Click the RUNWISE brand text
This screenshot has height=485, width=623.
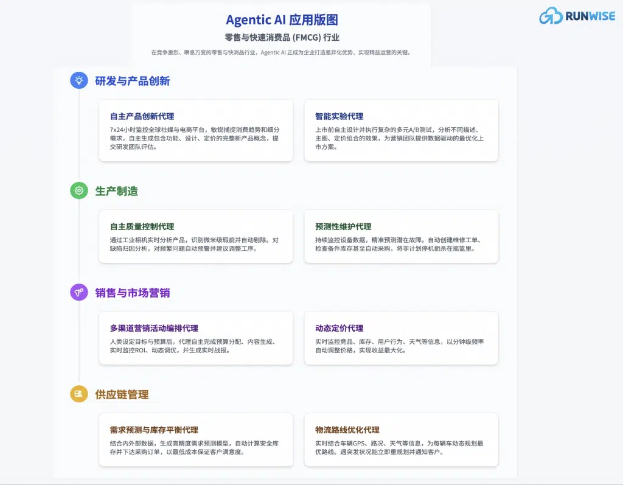590,16
